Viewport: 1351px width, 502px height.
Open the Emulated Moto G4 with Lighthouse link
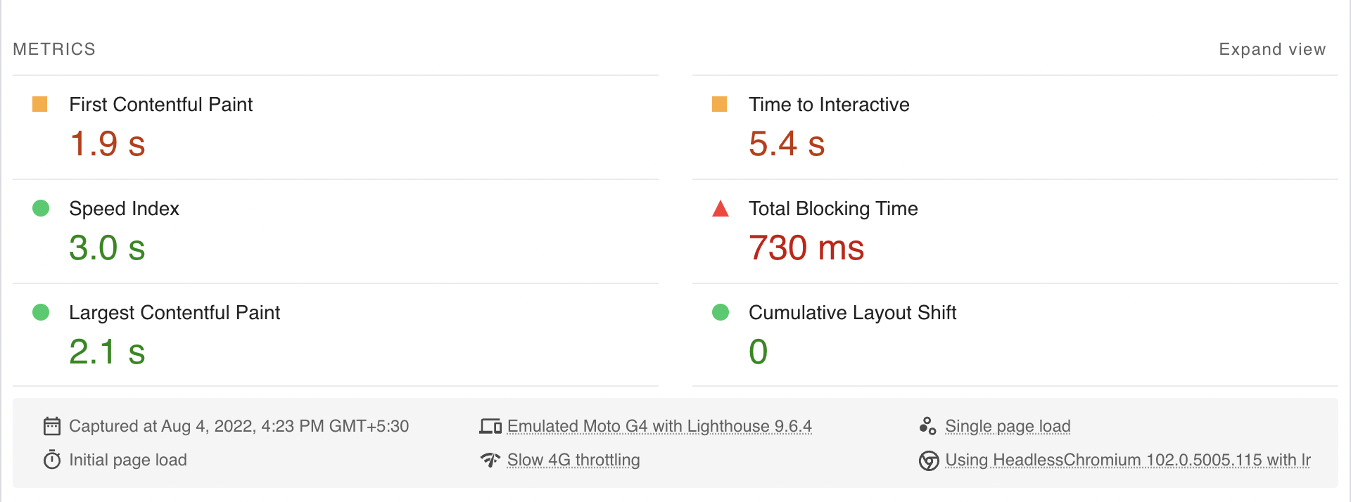click(x=659, y=426)
